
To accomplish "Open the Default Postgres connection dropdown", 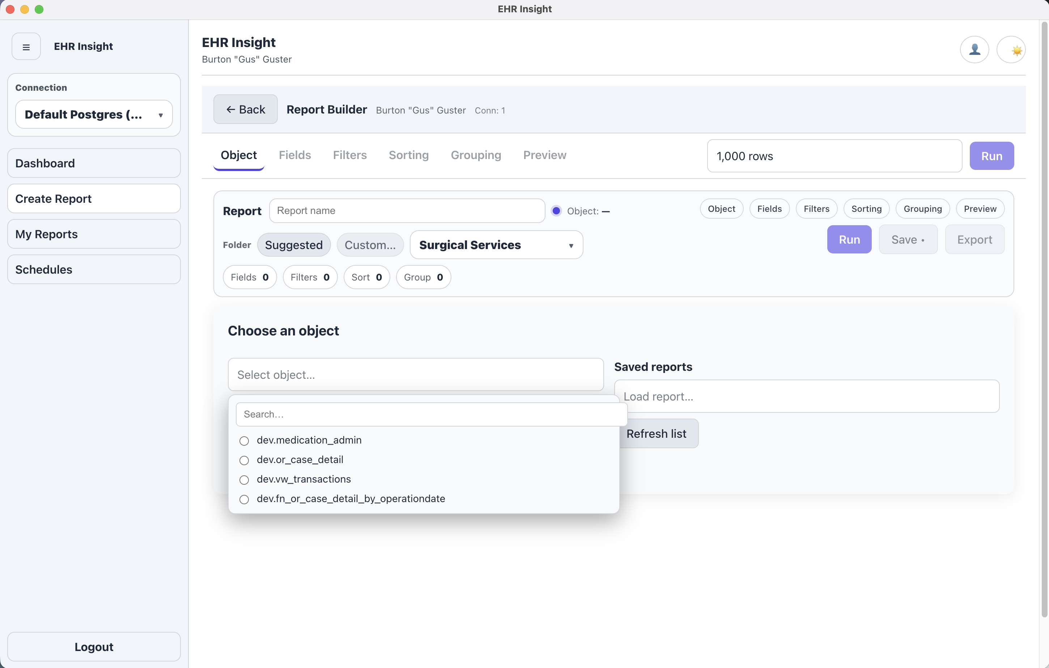I will pos(93,114).
